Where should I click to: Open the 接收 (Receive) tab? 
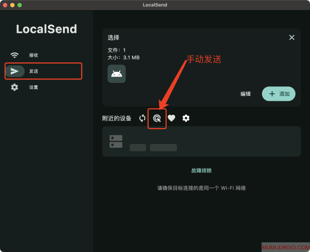(33, 55)
